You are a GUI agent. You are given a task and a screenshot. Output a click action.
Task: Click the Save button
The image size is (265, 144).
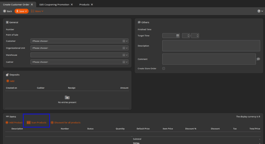point(21,11)
